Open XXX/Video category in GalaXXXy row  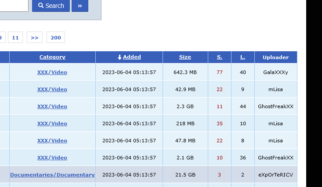tap(52, 72)
